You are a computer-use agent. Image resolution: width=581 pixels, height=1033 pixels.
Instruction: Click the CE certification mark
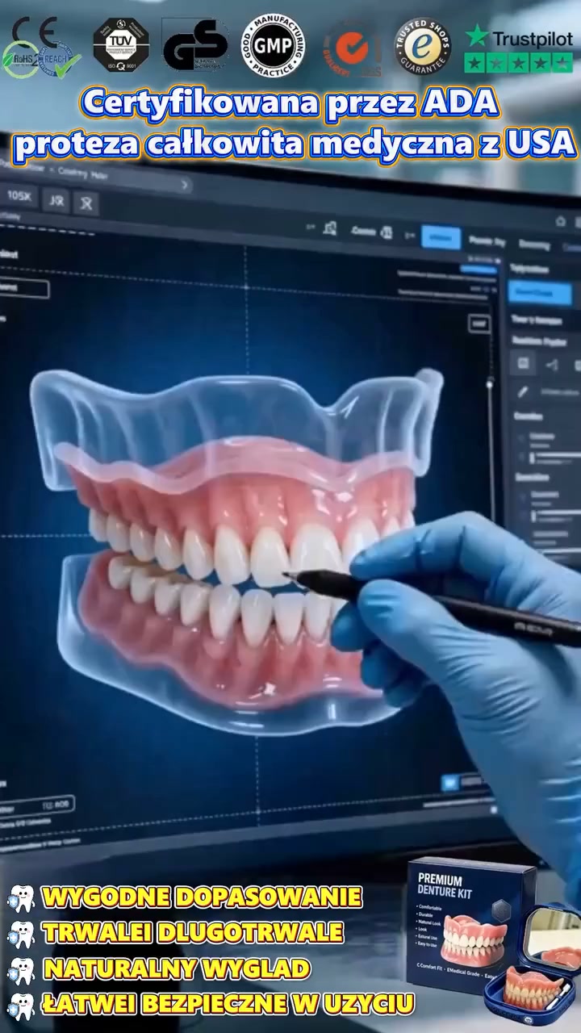33,31
